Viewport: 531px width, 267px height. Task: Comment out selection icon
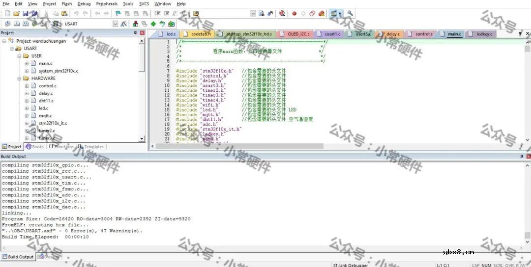(175, 14)
